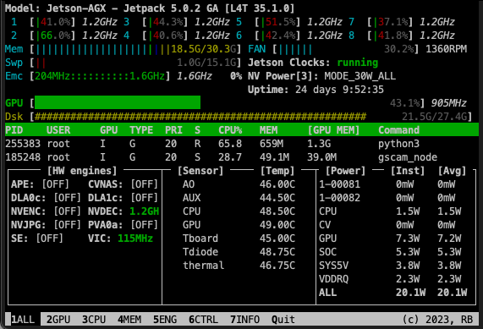Click the Emc frequency bar
This screenshot has height=329, width=483.
pyautogui.click(x=100, y=76)
